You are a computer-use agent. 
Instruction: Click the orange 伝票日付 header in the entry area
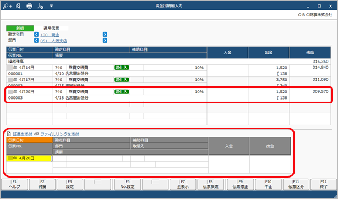[x=29, y=140]
